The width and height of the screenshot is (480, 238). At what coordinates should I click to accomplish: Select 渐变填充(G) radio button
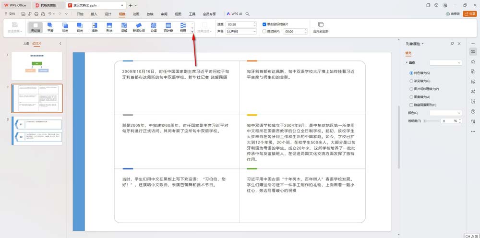point(411,81)
